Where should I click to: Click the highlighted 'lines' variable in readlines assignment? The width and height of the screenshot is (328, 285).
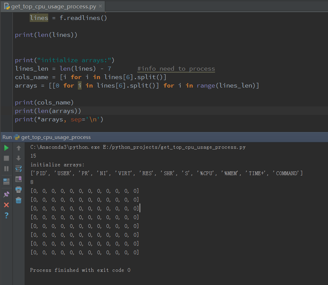tap(39, 18)
